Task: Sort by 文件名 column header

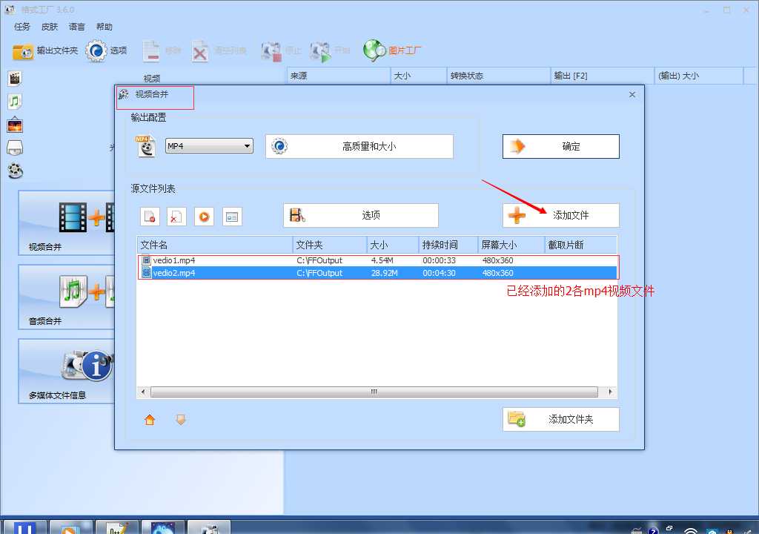Action: coord(216,245)
